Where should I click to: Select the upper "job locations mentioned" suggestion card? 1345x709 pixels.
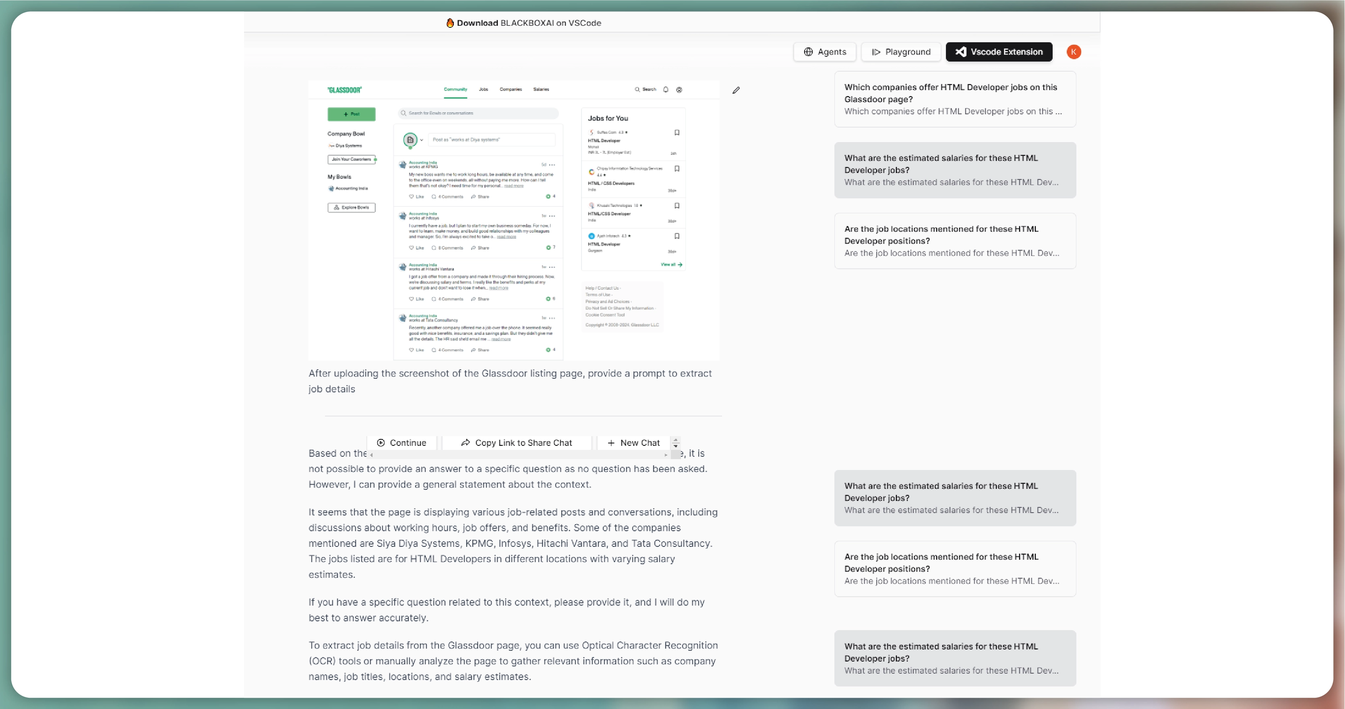(954, 241)
